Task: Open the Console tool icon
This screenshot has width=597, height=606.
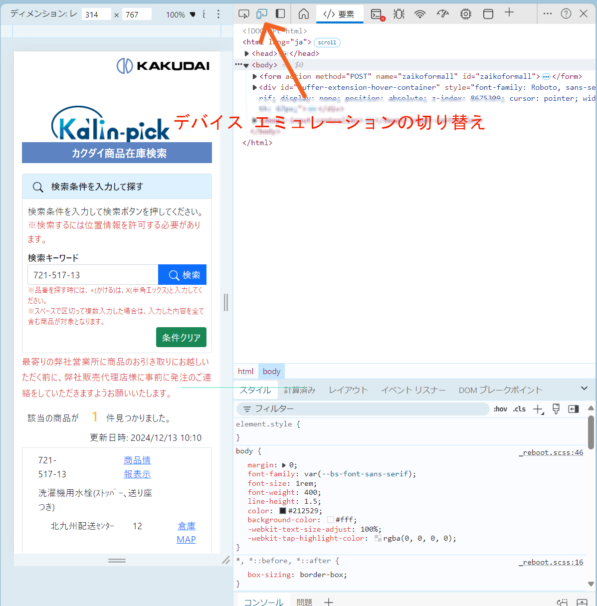Action: coord(378,14)
